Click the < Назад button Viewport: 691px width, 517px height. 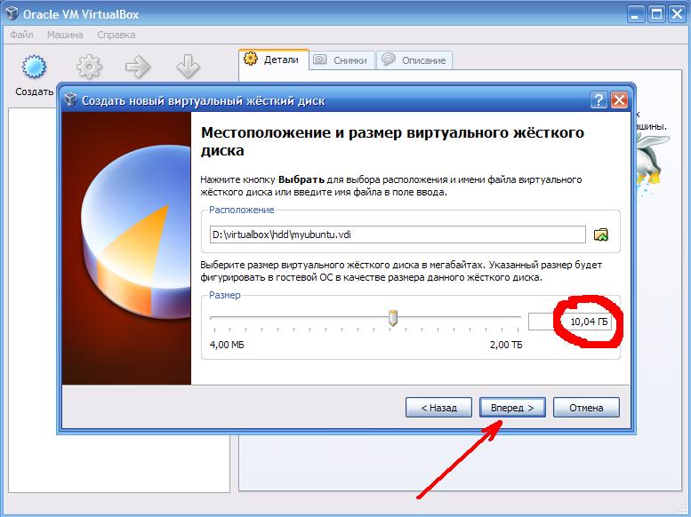(438, 408)
